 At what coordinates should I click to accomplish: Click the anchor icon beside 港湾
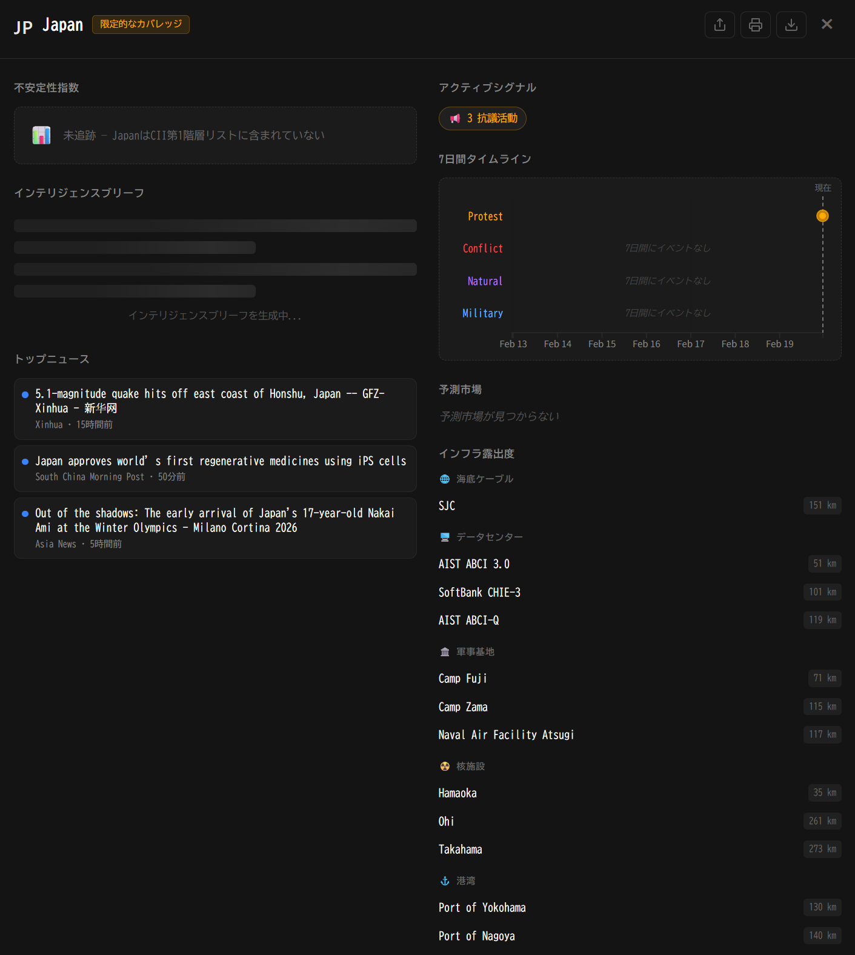point(445,881)
